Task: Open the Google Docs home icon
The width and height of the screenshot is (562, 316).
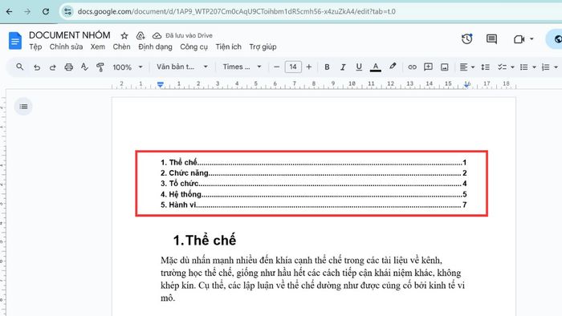Action: click(x=15, y=40)
